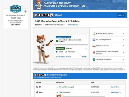Screen dimensions: 129x97
Task: Expand 9 Service History Records row
Action: 108,34
